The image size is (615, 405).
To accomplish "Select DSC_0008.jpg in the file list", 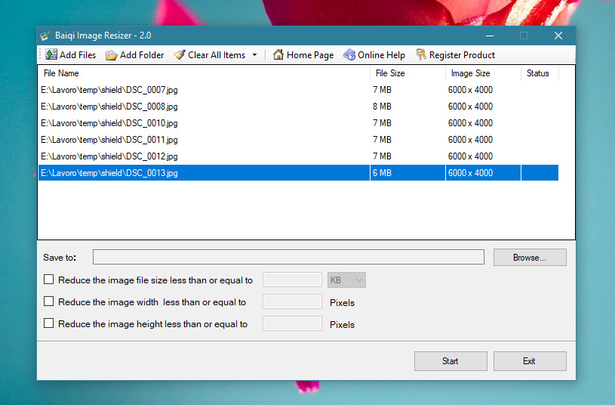I will tap(109, 107).
